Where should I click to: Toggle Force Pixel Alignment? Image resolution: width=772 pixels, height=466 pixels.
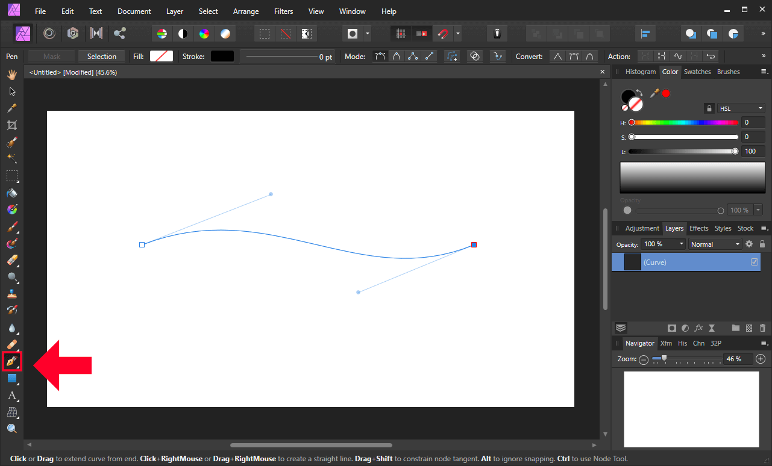[400, 34]
